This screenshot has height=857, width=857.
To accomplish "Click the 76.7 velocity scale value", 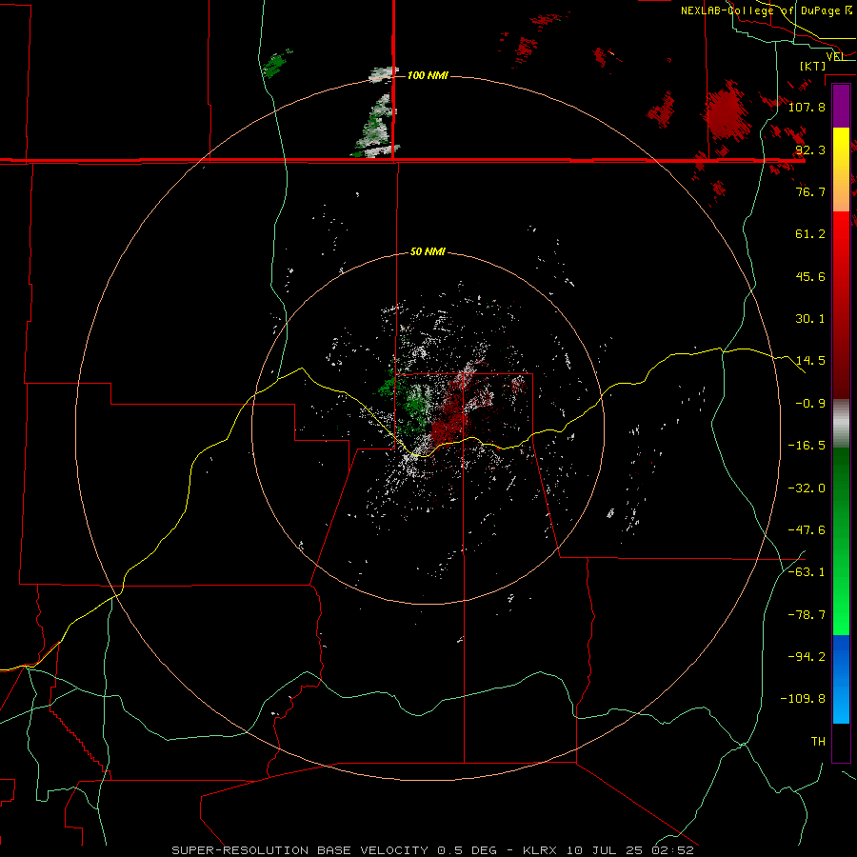I will click(x=810, y=191).
